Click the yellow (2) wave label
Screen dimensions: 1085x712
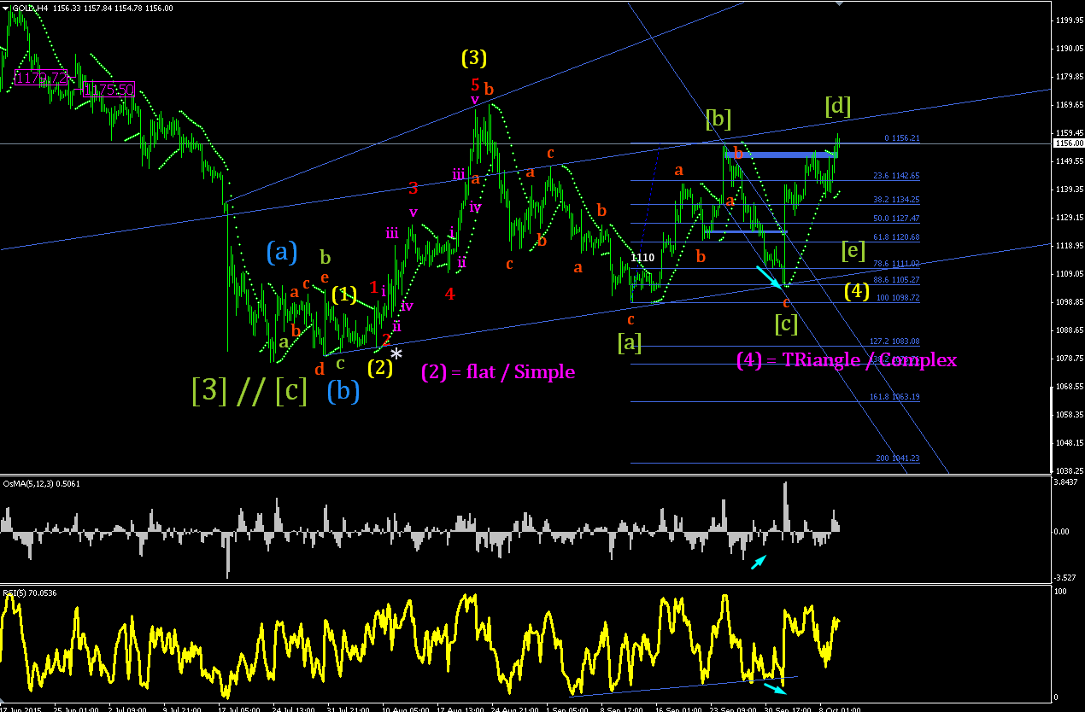click(380, 368)
